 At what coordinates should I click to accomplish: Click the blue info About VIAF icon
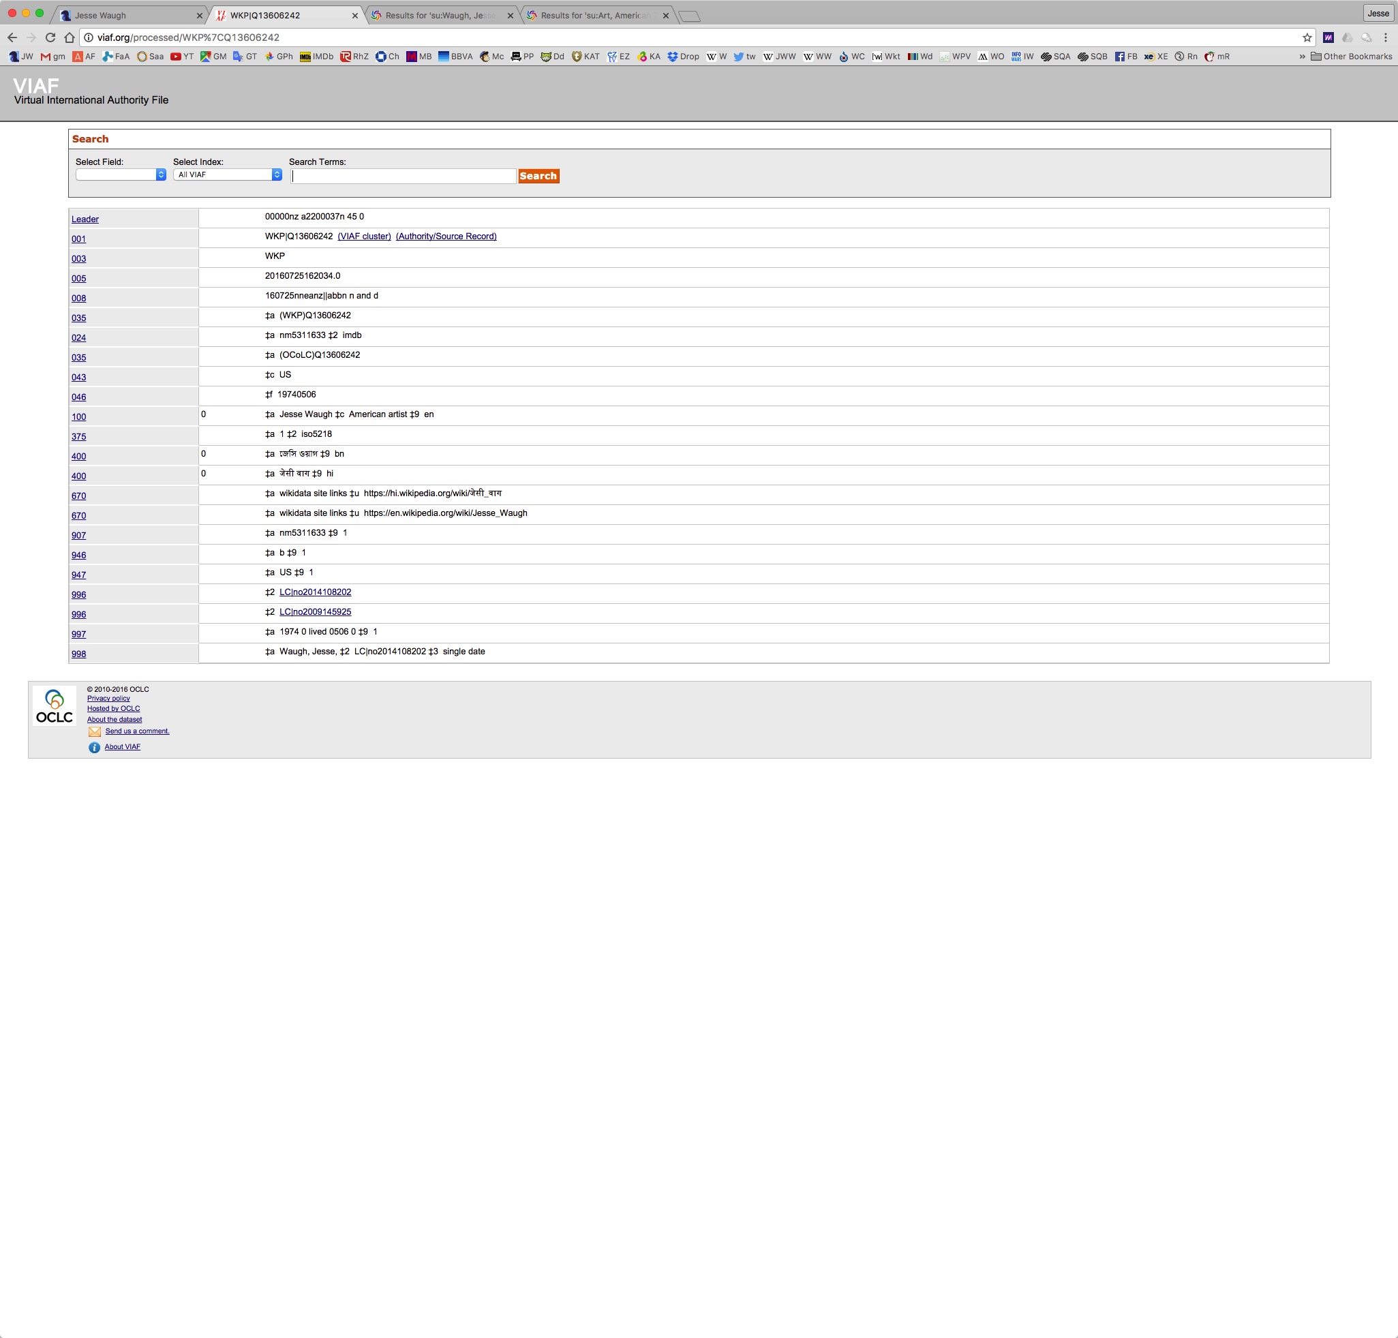94,748
